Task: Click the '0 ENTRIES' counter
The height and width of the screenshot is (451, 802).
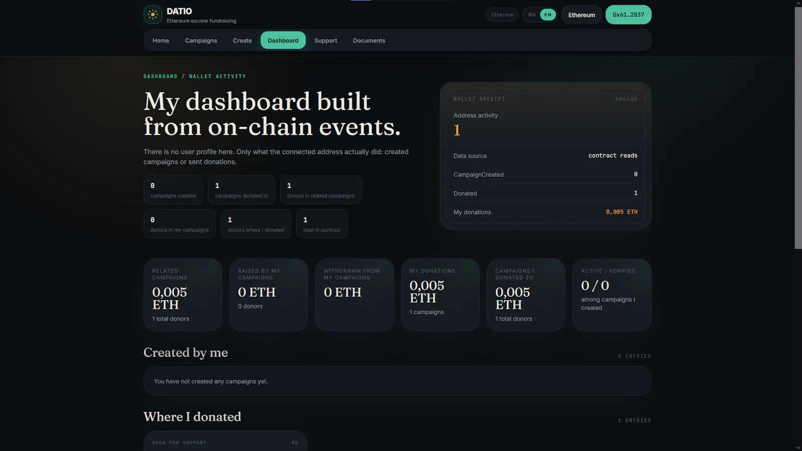Action: pos(634,356)
